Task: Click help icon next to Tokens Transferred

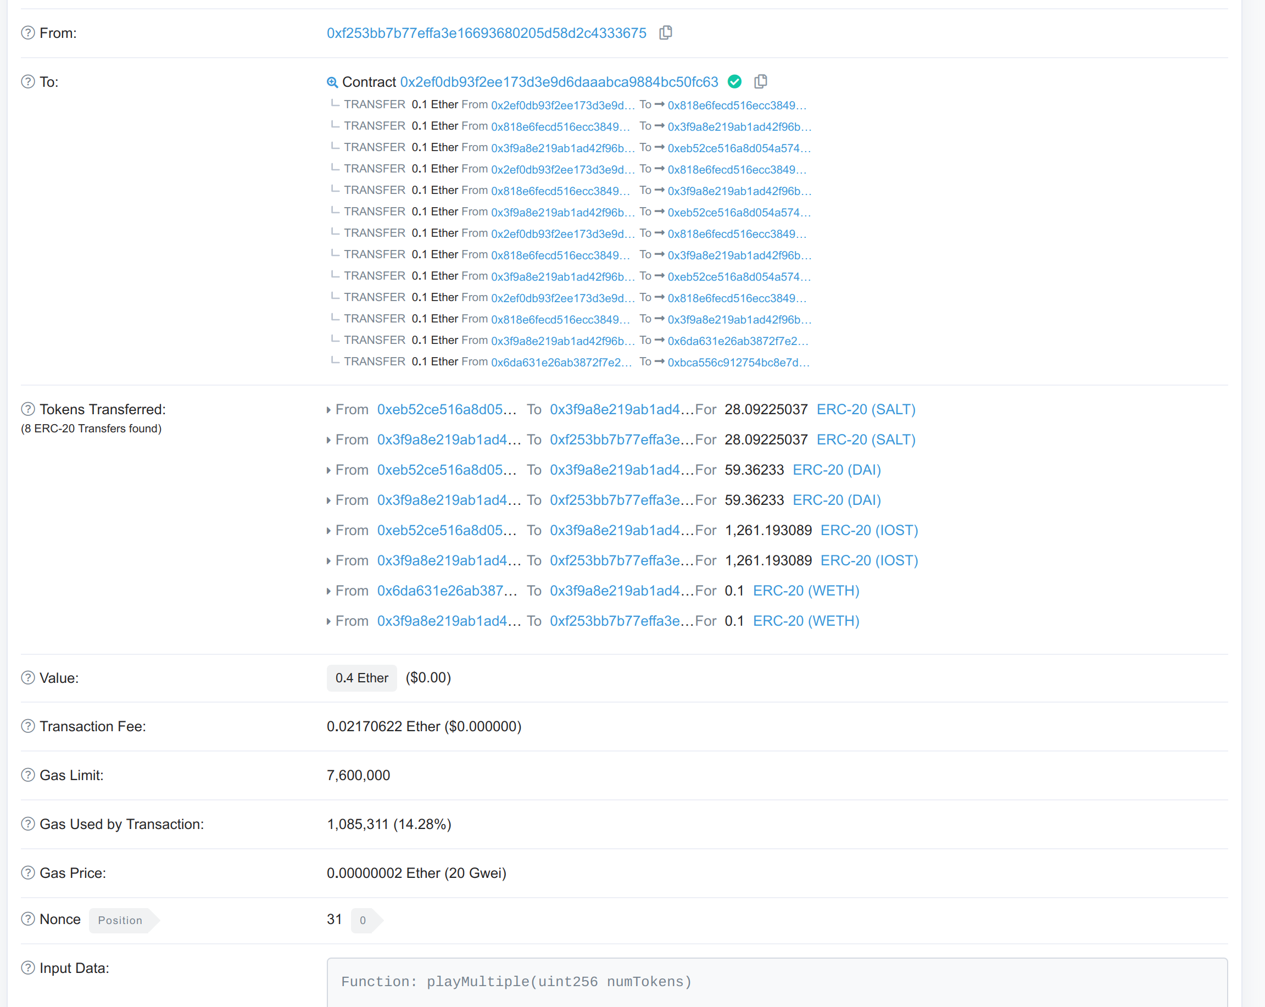Action: click(x=27, y=409)
